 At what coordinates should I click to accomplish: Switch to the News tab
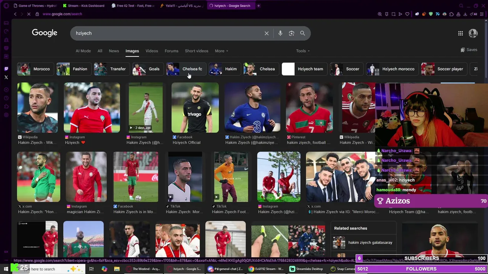click(x=114, y=51)
